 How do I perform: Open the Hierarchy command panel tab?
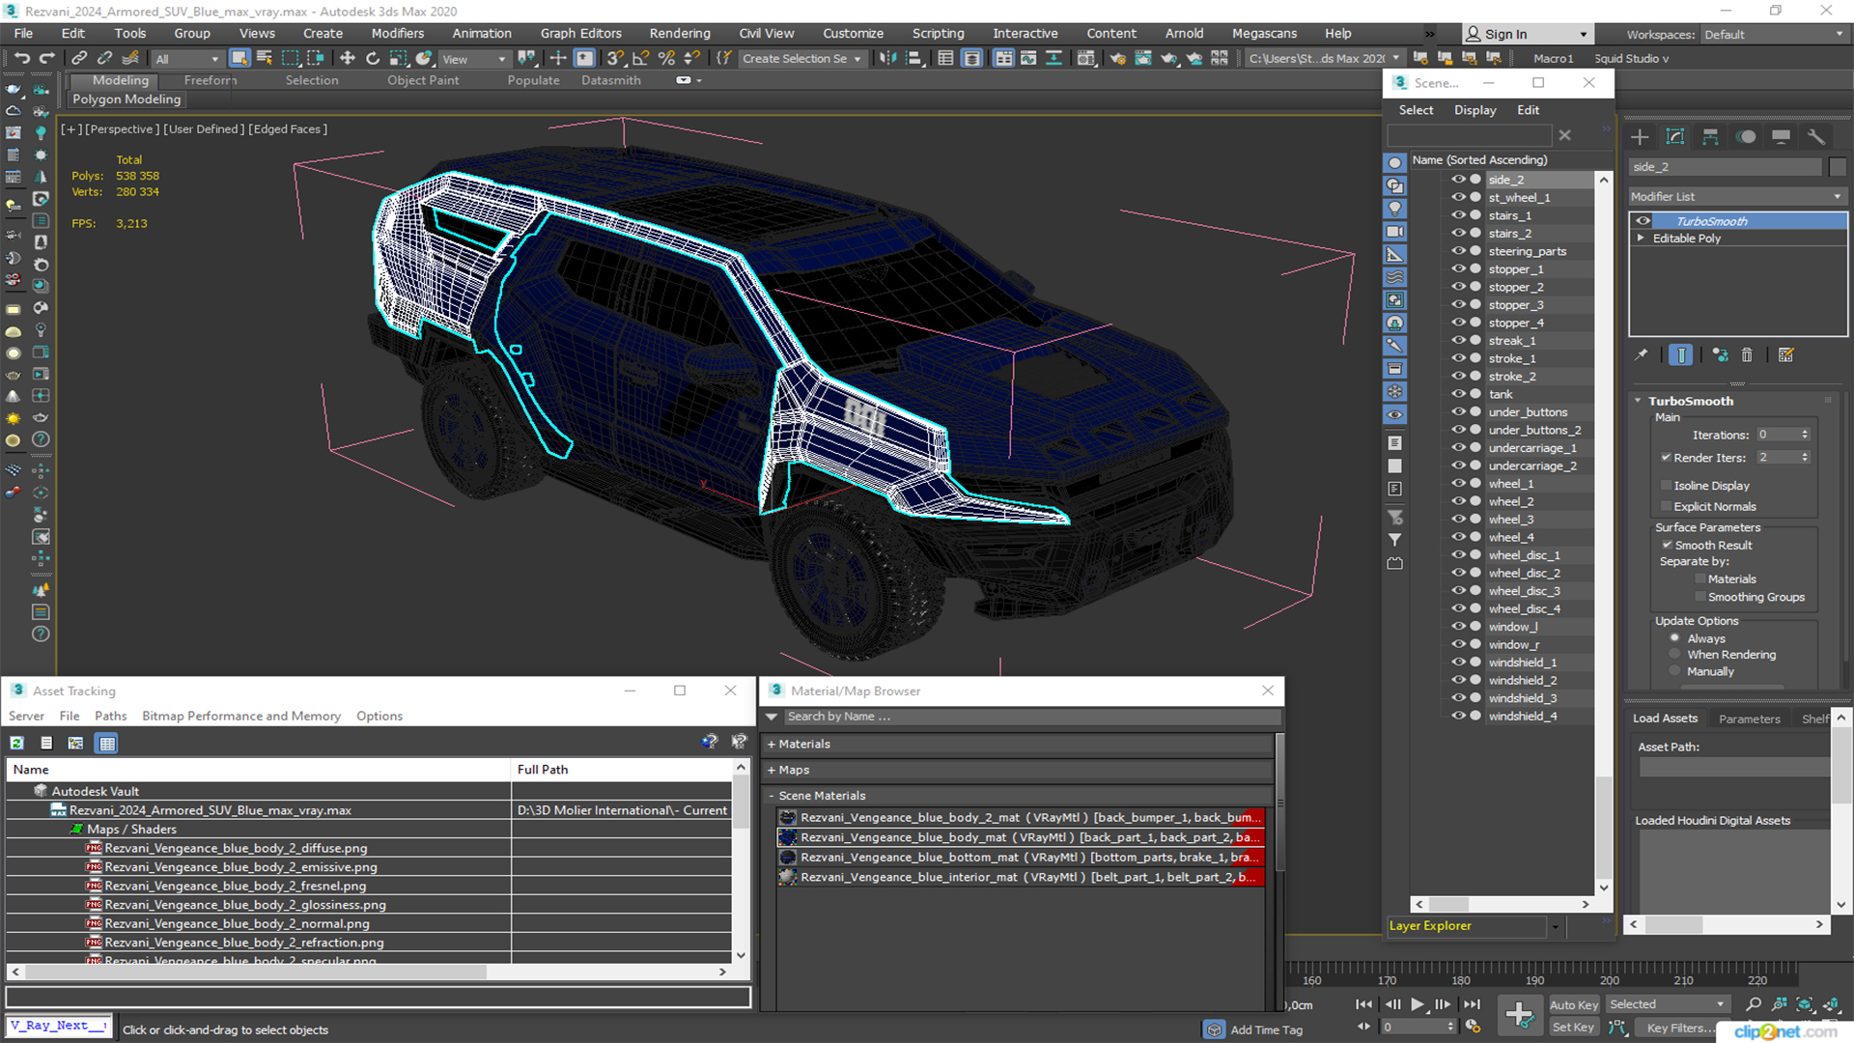[1710, 137]
